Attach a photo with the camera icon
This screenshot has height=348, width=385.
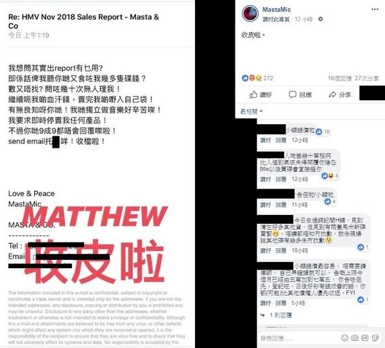click(355, 338)
